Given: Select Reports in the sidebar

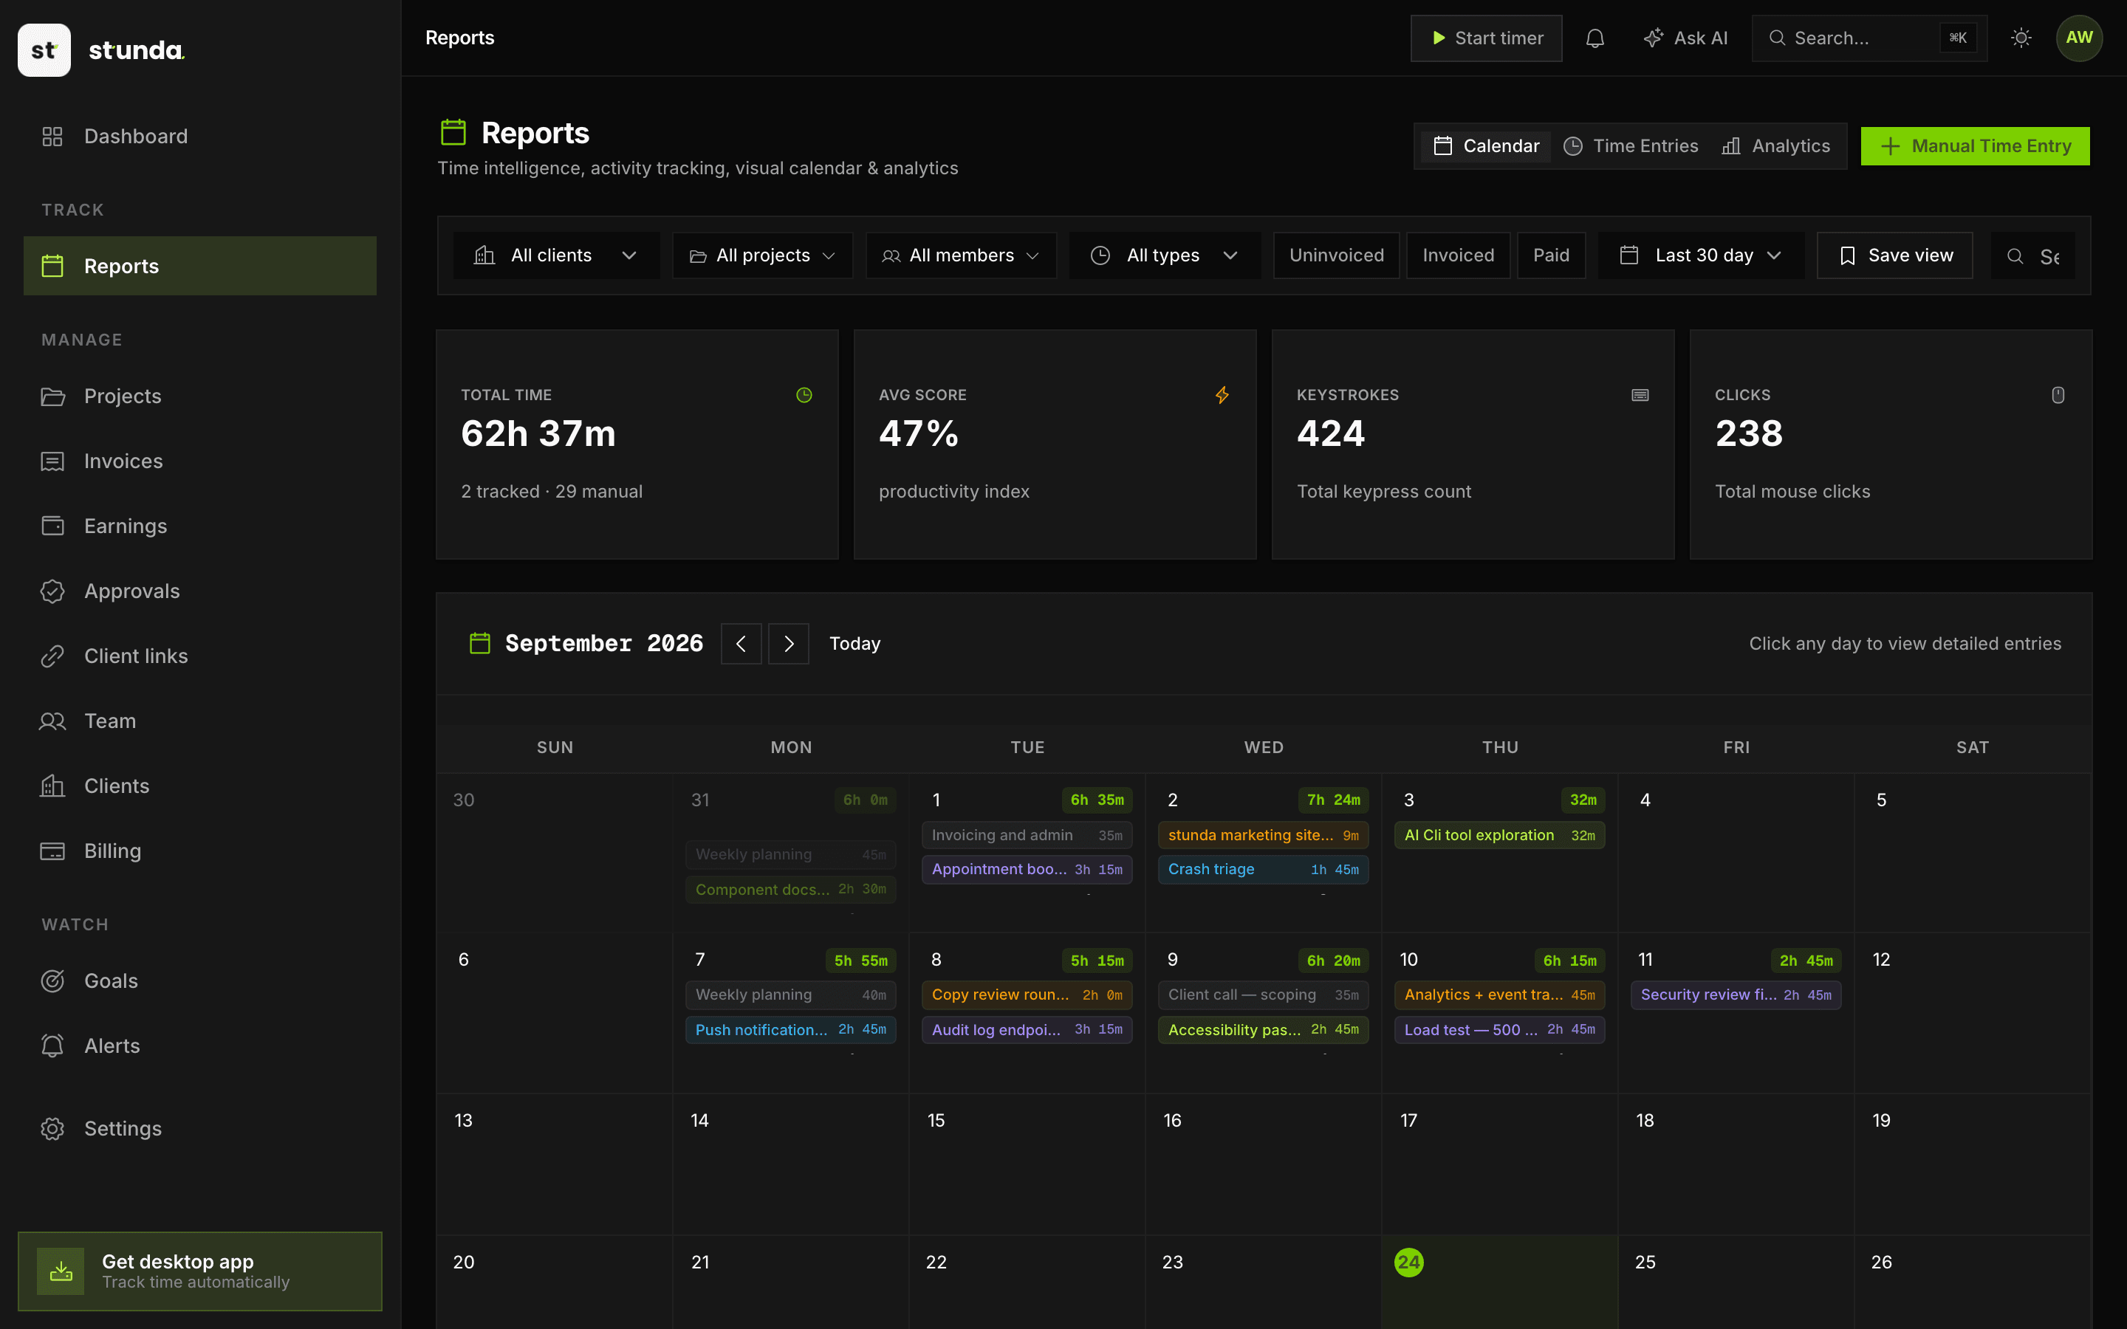Looking at the screenshot, I should tap(199, 267).
